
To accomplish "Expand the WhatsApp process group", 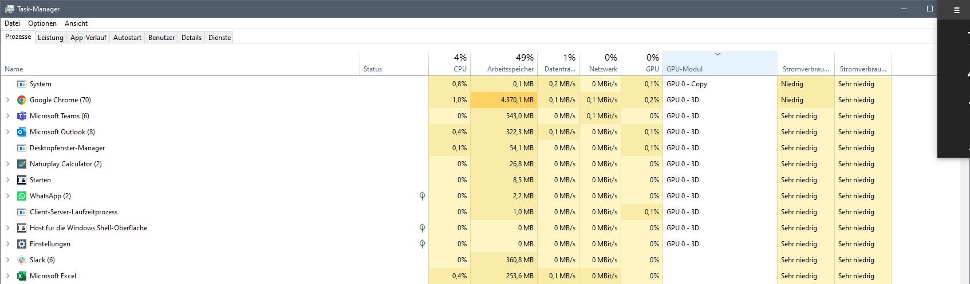I will (x=7, y=196).
